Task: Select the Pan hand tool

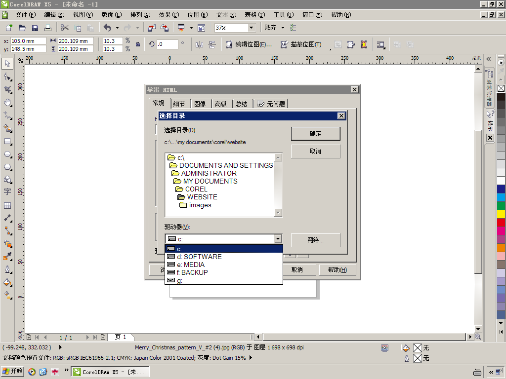Action: click(7, 103)
